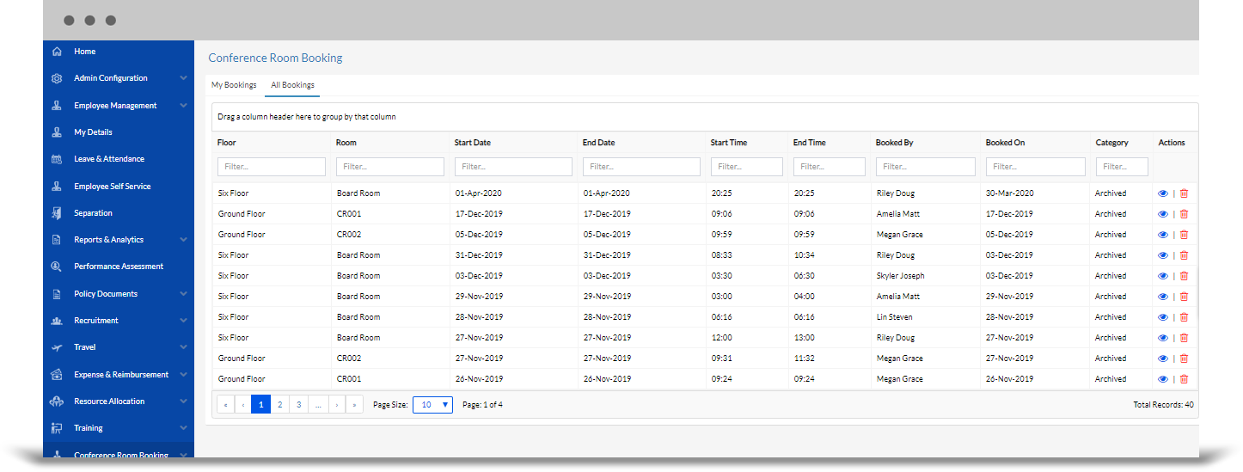
Task: Click the Expense & Reimbursement icon
Action: tap(57, 375)
